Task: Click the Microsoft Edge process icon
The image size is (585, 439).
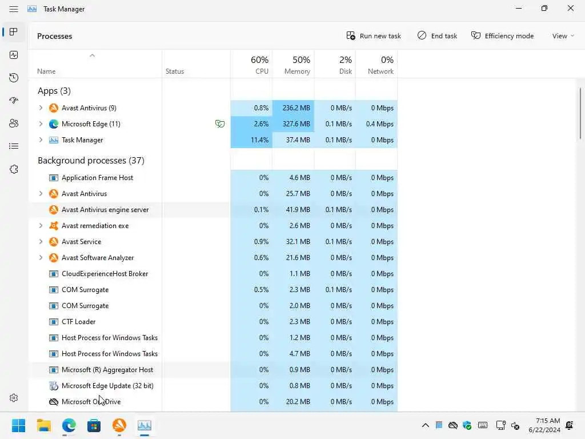Action: 54,124
